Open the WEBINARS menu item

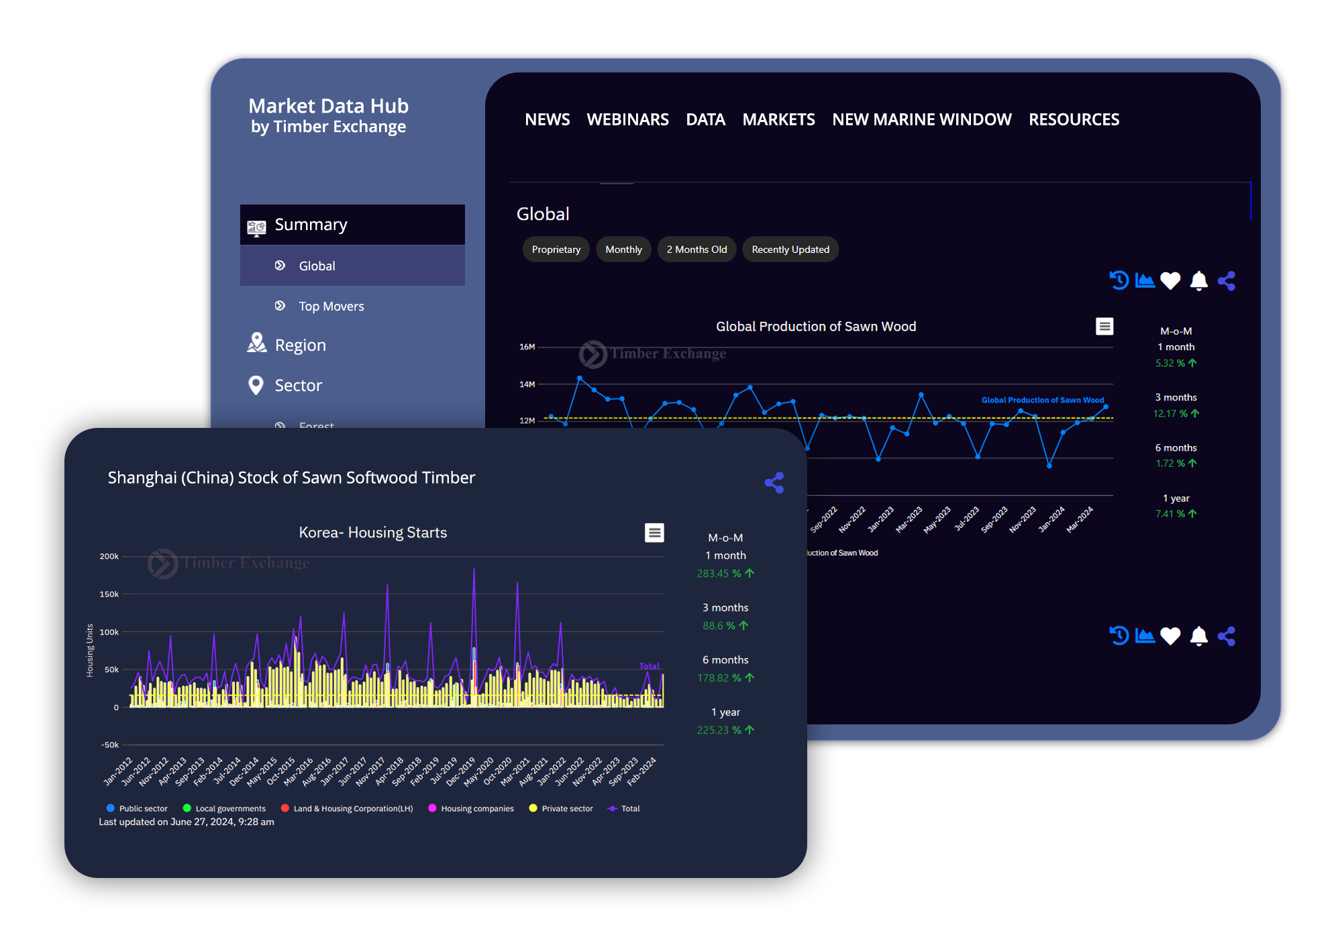[627, 119]
